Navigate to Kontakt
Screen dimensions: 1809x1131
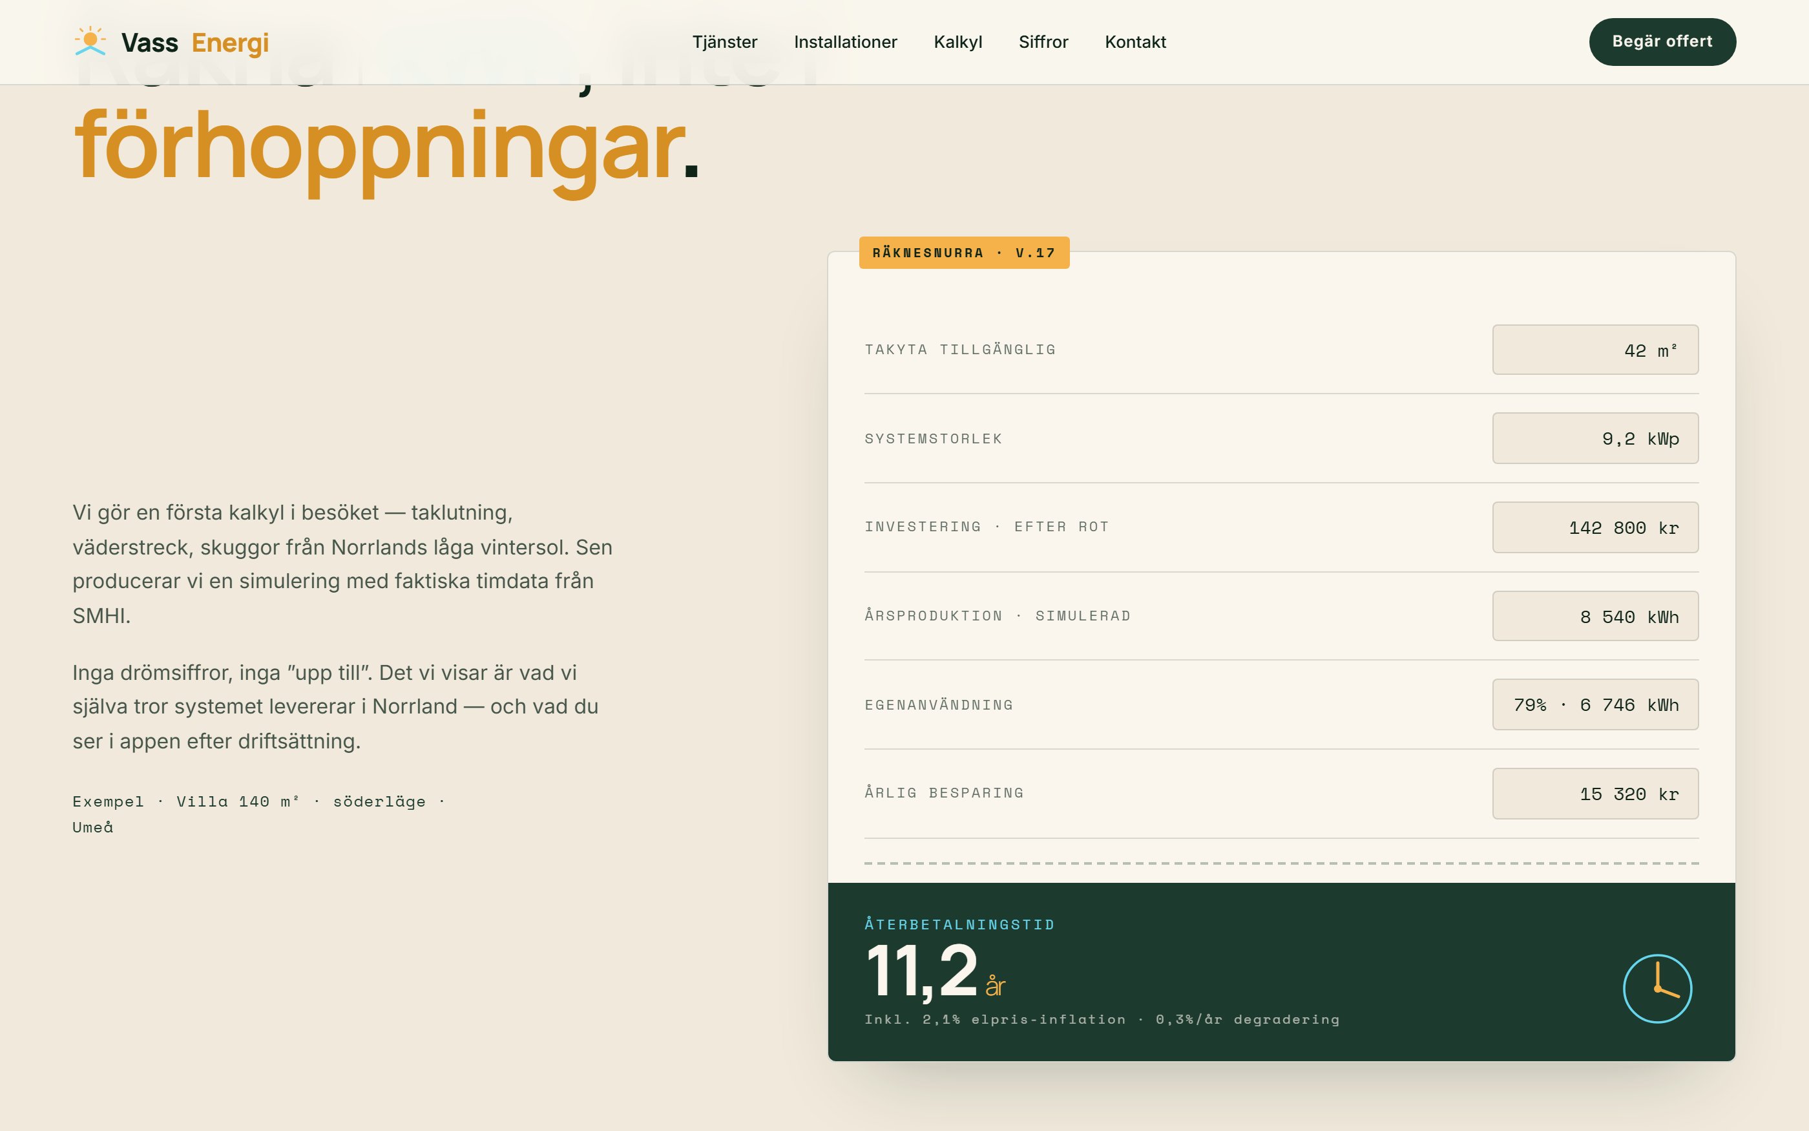click(x=1135, y=42)
